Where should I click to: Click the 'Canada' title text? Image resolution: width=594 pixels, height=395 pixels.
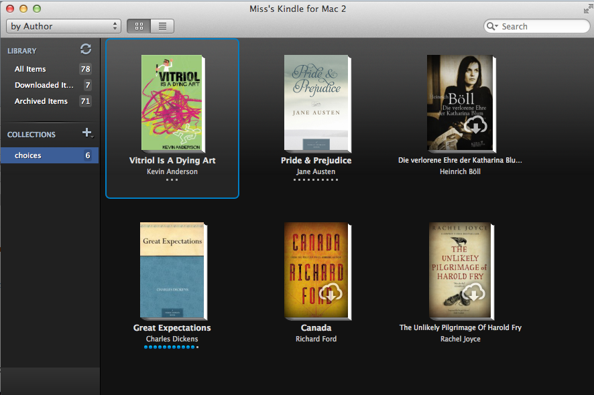316,328
